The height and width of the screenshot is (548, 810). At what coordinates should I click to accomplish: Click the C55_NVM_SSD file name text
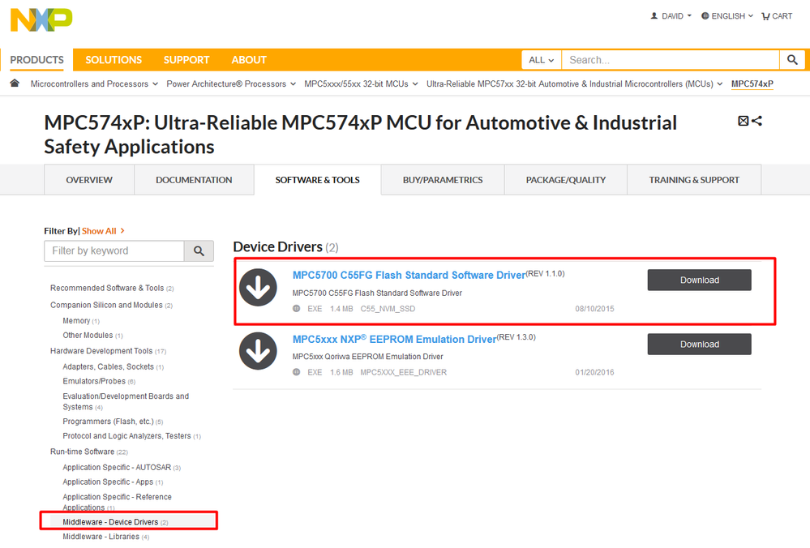388,309
